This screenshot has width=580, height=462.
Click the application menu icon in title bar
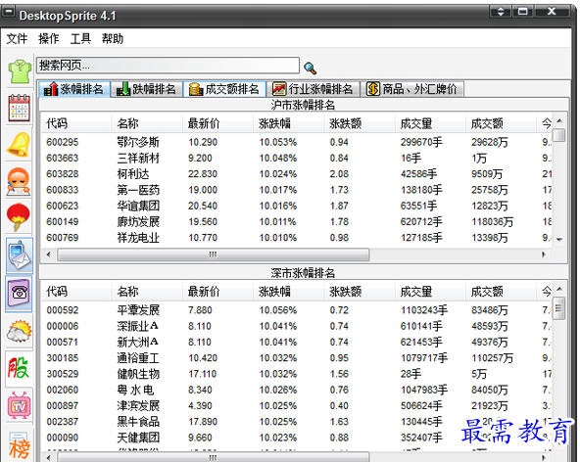tap(8, 12)
